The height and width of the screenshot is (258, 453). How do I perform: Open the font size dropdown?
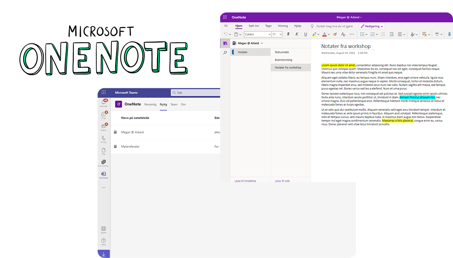(280, 34)
